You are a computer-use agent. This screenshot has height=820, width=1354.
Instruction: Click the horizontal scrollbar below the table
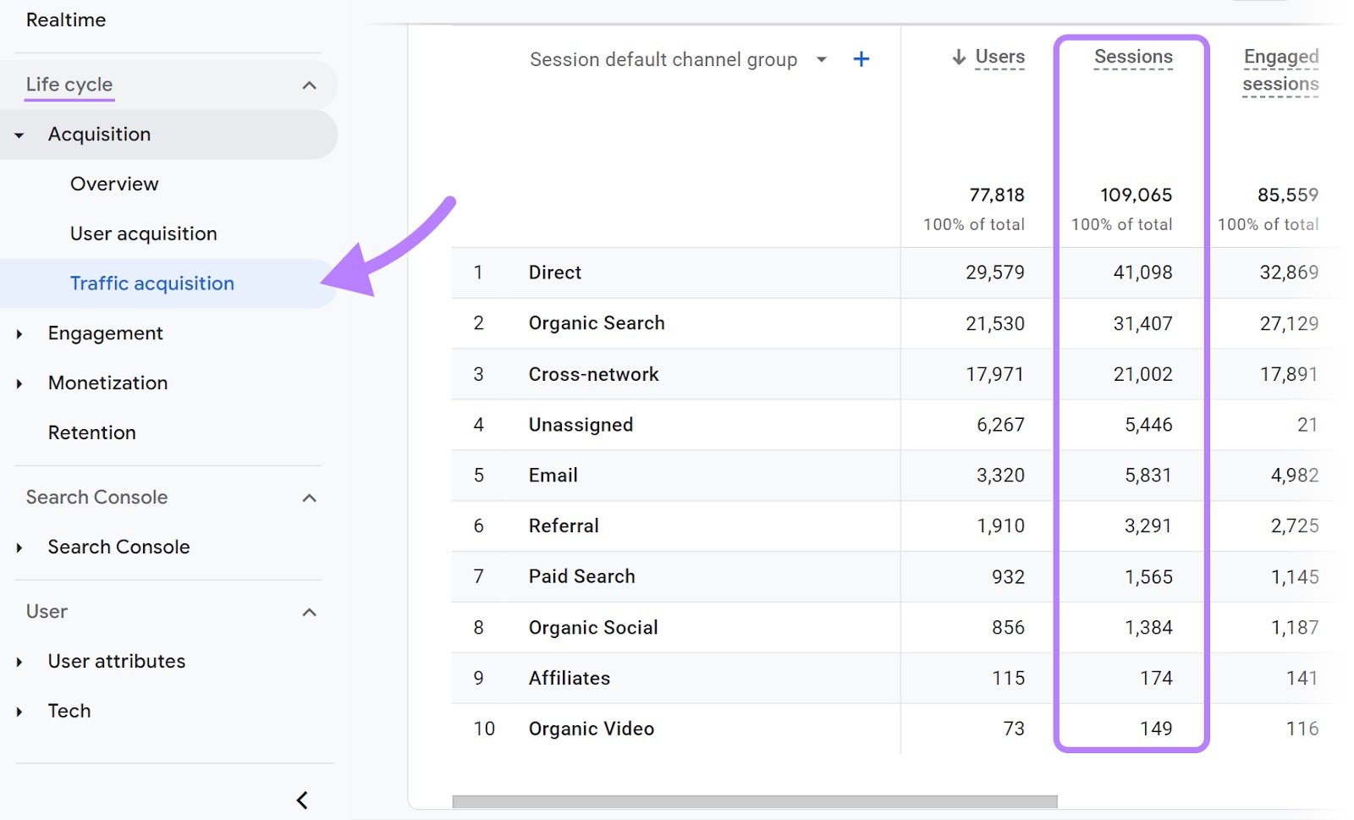click(x=753, y=798)
